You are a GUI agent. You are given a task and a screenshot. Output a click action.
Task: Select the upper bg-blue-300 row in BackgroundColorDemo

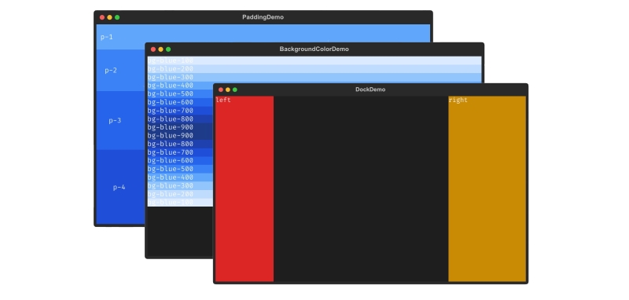point(314,77)
